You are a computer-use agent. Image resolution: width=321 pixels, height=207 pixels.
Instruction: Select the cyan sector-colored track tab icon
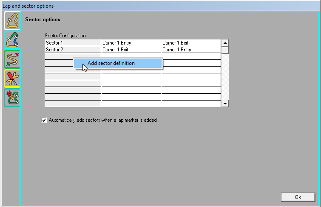point(11,40)
